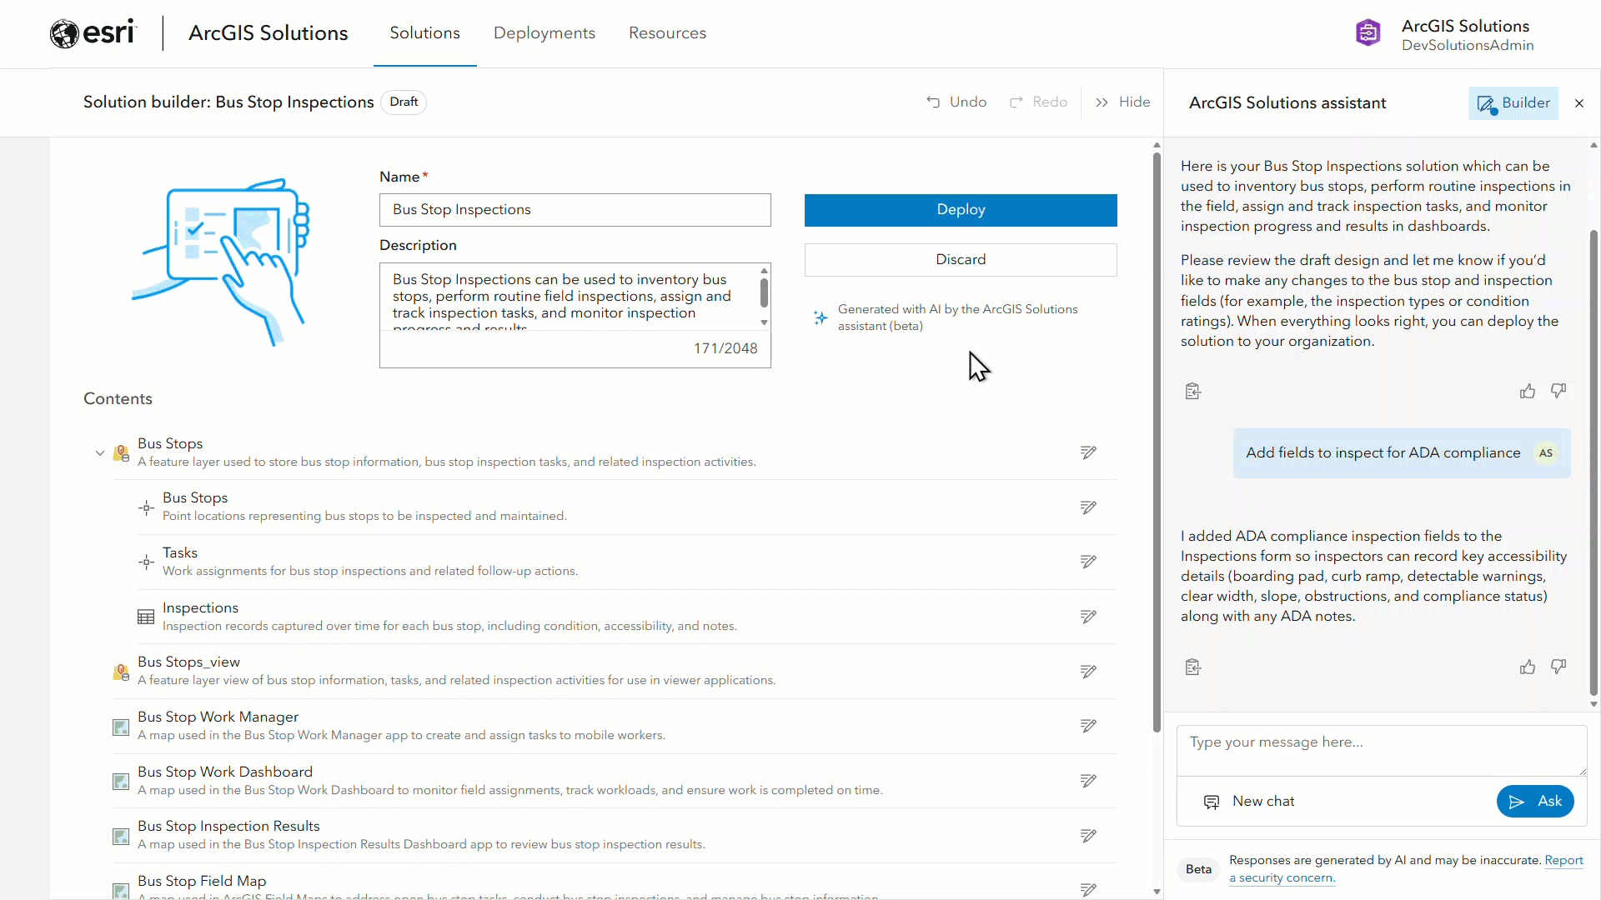Open Report a security concern link

pyautogui.click(x=1406, y=869)
